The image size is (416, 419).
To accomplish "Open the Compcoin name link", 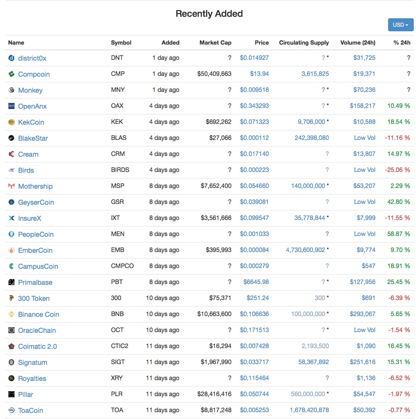I will [34, 74].
